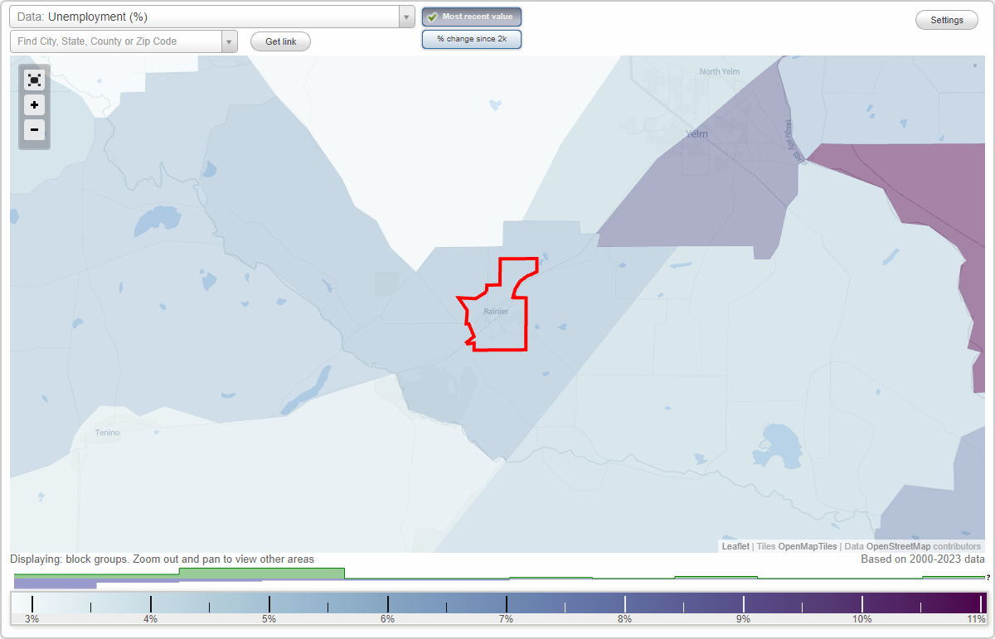Click the OpenMapTiles tiles link
995x639 pixels.
[x=808, y=546]
